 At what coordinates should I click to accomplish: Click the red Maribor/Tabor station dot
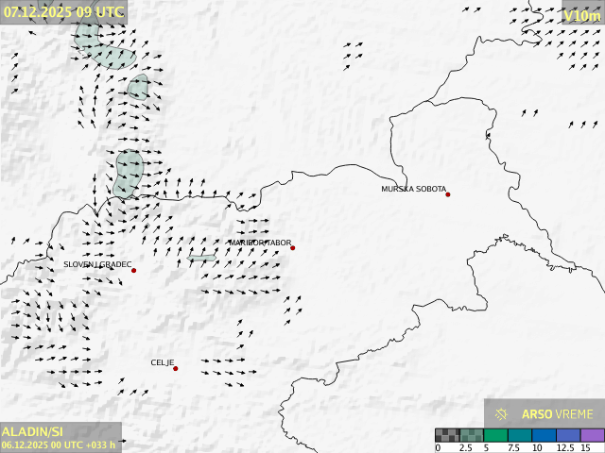(293, 248)
